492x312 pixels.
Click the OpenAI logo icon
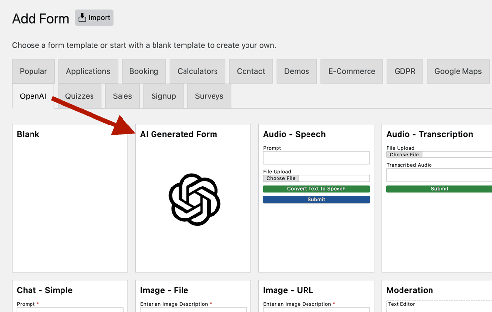click(194, 200)
